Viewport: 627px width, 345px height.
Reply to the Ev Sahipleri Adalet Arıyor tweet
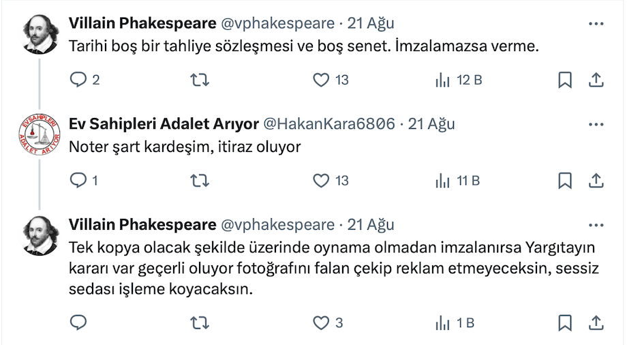(x=78, y=181)
